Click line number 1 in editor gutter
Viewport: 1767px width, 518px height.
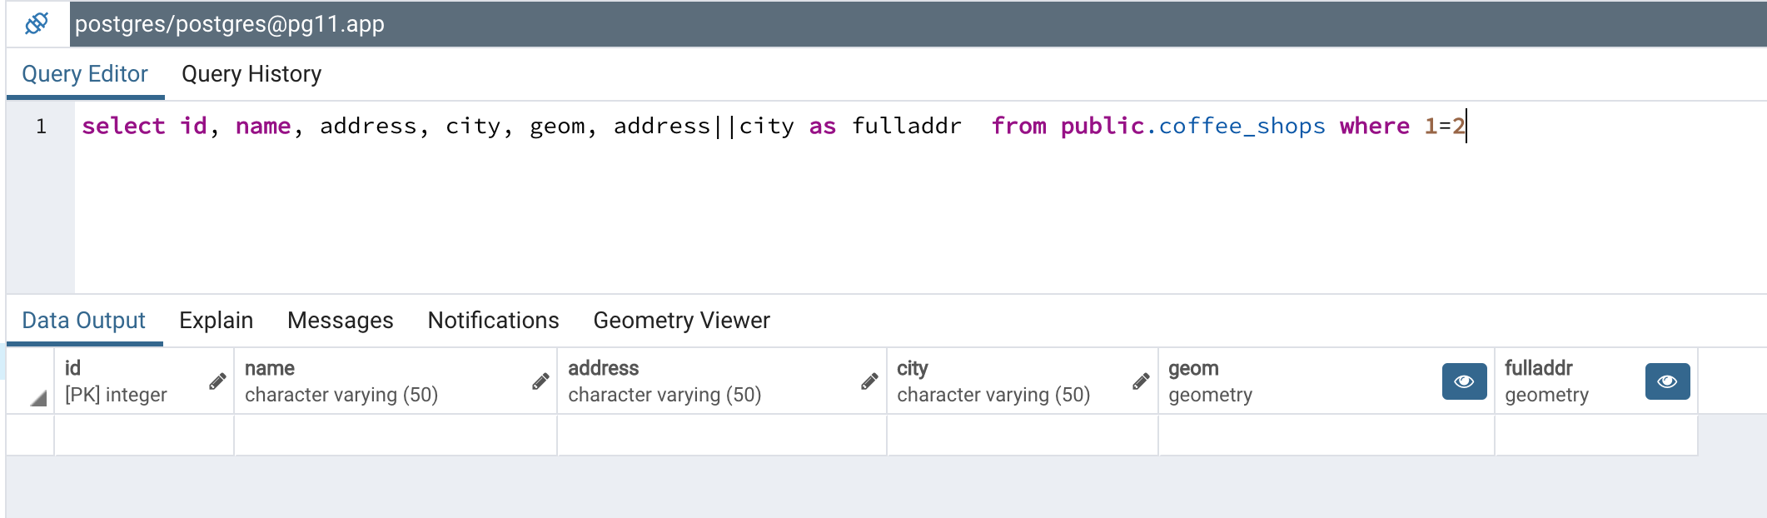[x=41, y=127]
